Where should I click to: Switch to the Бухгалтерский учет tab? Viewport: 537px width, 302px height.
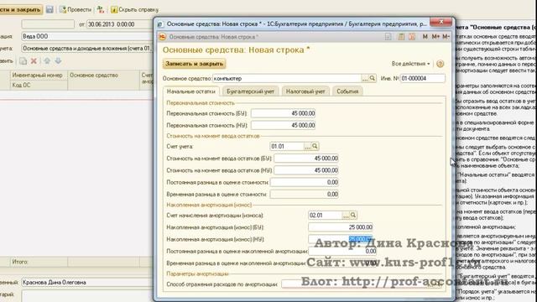click(250, 91)
